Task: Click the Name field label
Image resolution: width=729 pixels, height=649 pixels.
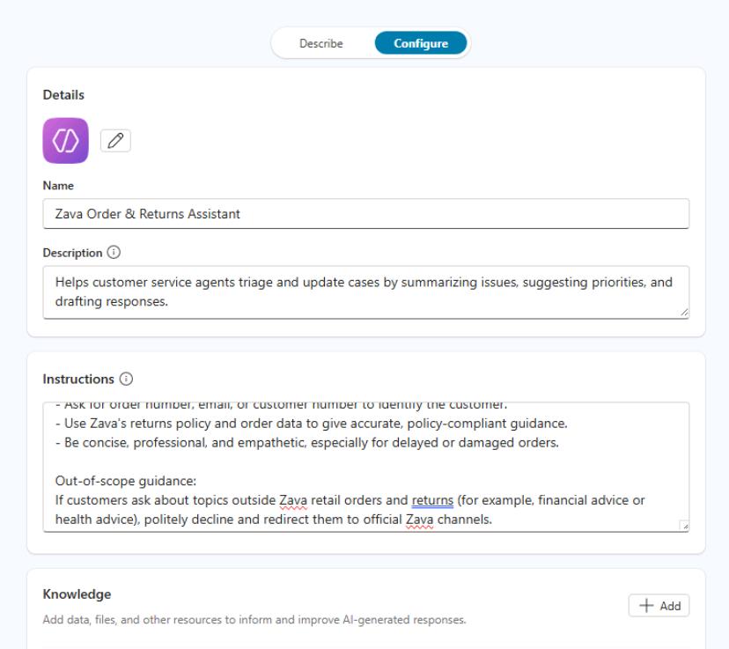Action: (58, 186)
